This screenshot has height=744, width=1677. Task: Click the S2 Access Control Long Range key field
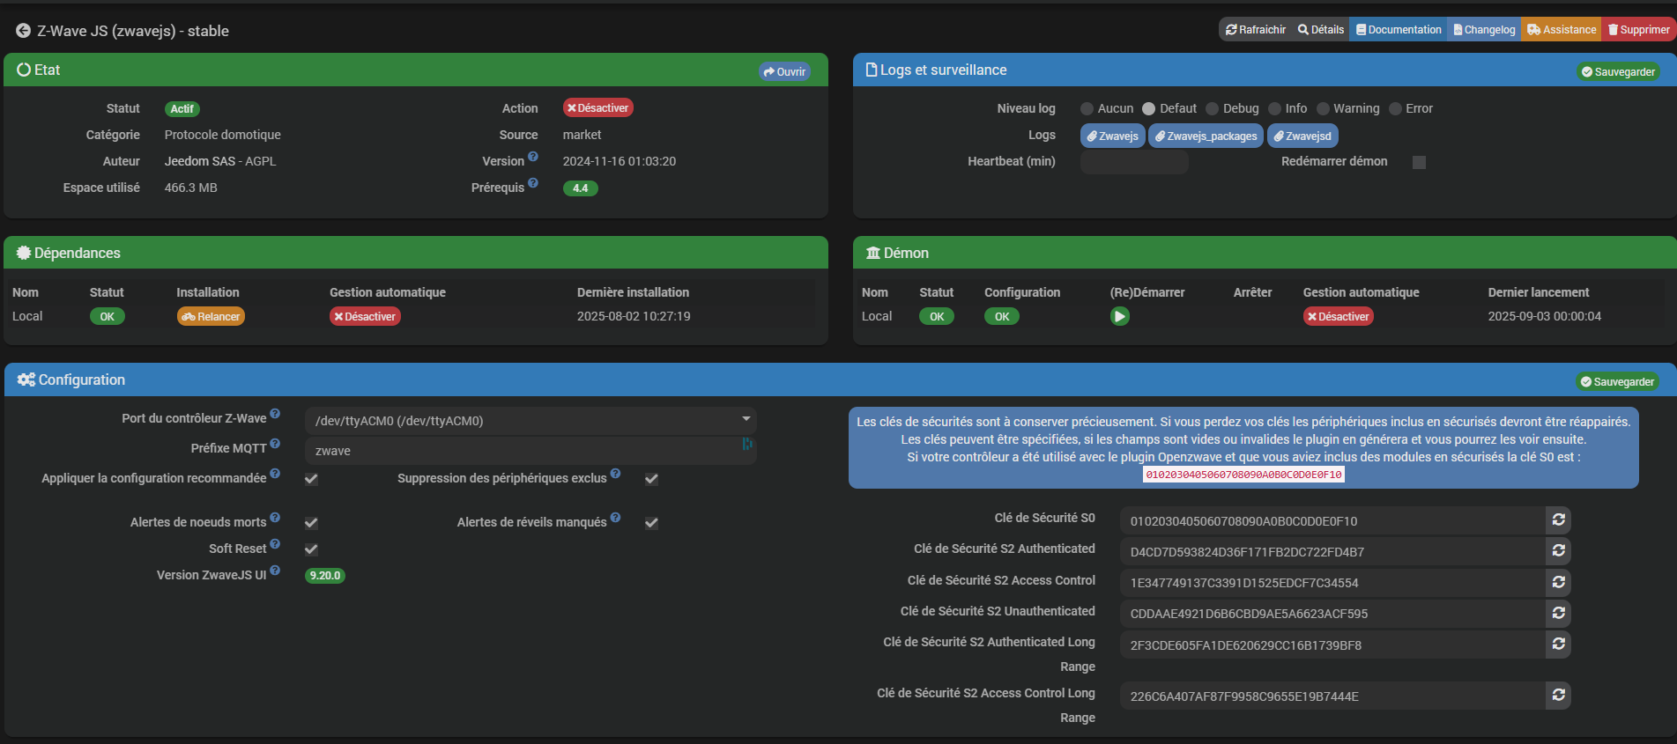point(1332,696)
